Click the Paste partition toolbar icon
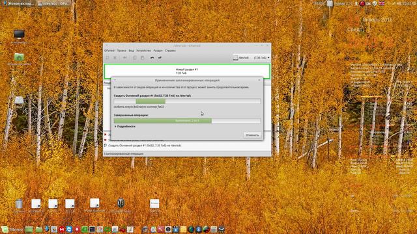The image size is (417, 234). click(x=142, y=58)
